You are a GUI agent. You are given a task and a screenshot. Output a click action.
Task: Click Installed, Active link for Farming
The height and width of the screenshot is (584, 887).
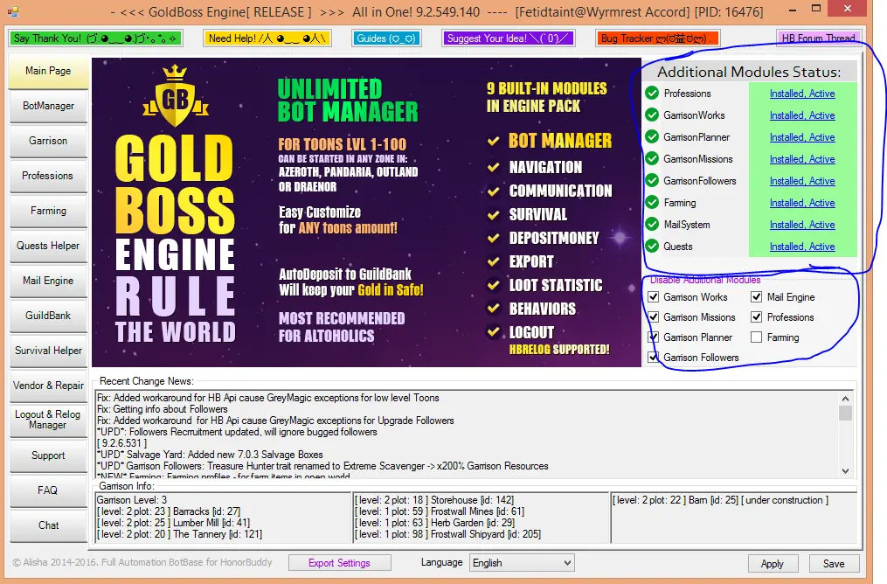tap(802, 203)
